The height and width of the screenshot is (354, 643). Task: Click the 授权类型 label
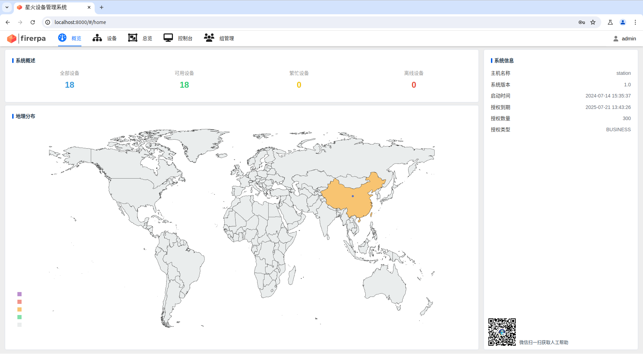[x=500, y=129]
